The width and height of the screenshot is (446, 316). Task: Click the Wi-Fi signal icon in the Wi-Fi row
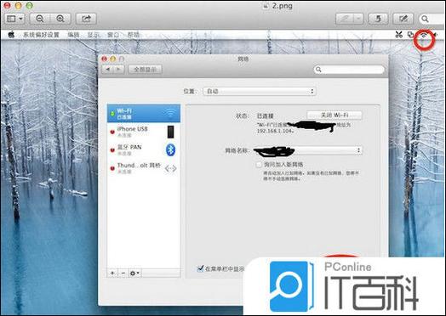coord(170,113)
